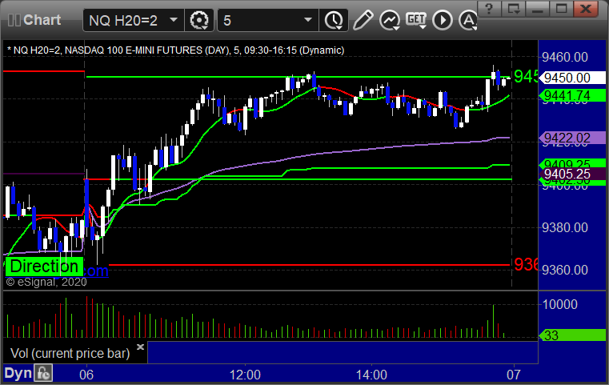Click the Dyn label in time axis
Screen dimensions: 609x385
(x=18, y=373)
